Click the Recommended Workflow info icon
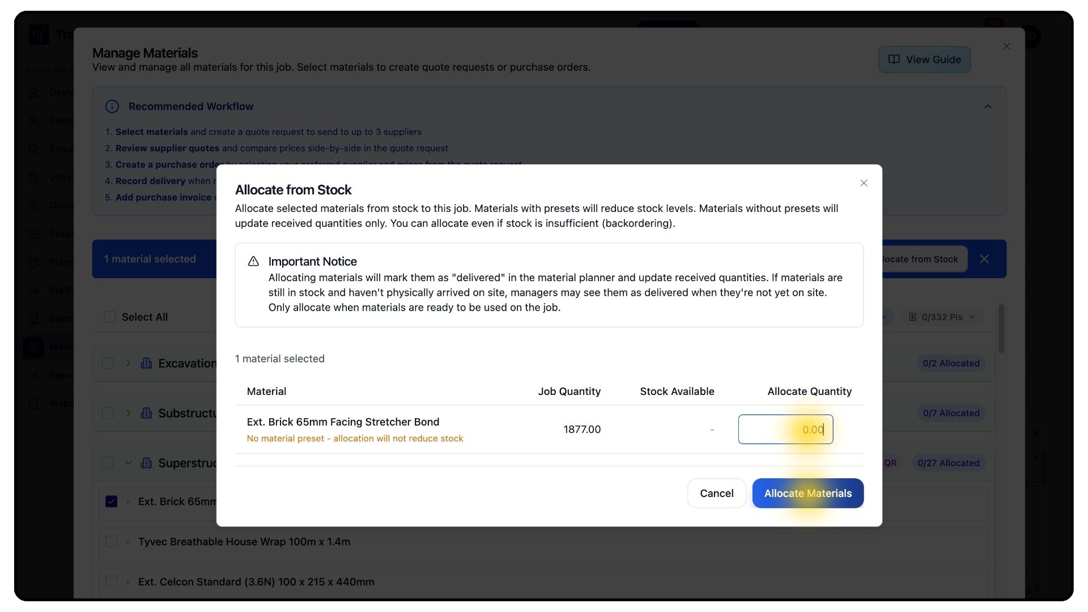This screenshot has height=612, width=1088. click(112, 107)
